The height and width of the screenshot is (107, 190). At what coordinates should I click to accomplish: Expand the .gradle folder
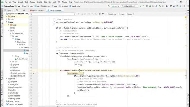click(7, 16)
